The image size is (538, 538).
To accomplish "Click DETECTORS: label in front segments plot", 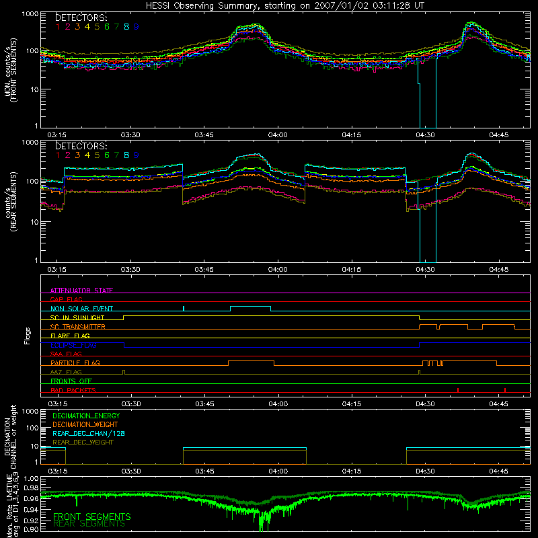I will point(81,17).
